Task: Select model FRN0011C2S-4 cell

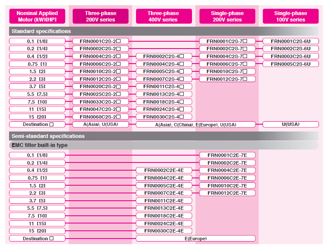Action: [164, 86]
